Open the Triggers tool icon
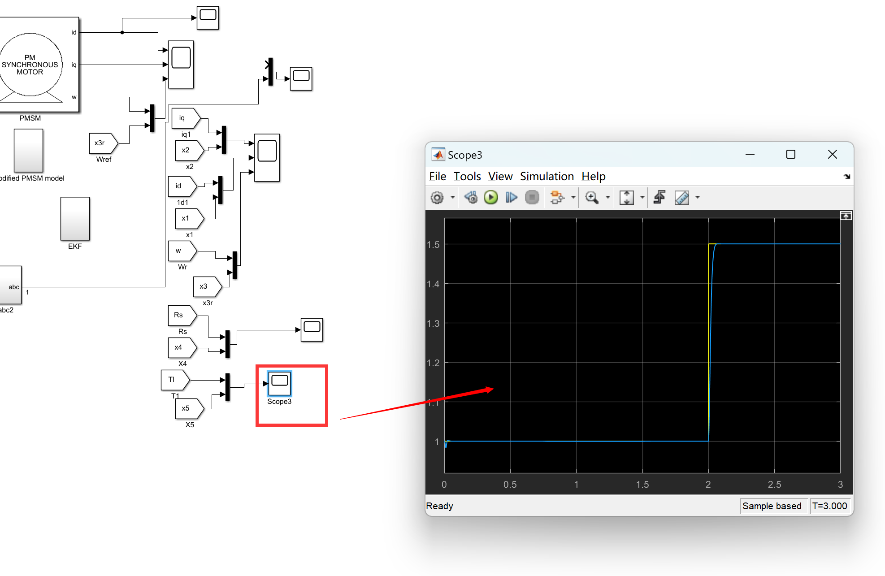Viewport: 885px width, 576px height. click(659, 198)
